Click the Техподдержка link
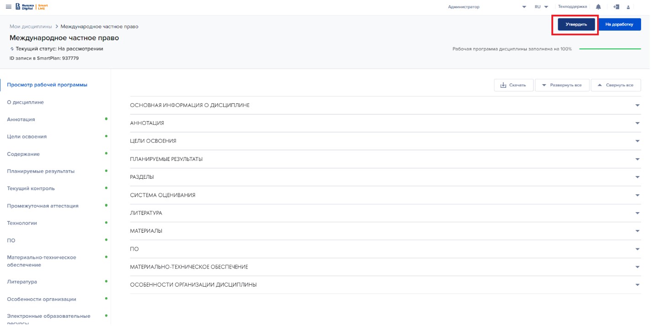Screen dimensions: 652x326 click(572, 7)
